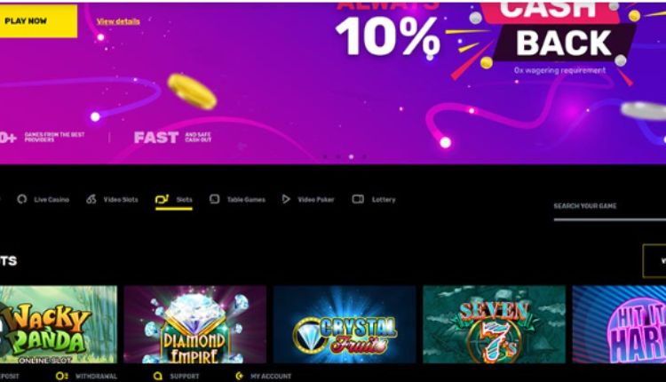The image size is (666, 382).
Task: Open the Table Games tab
Action: [x=237, y=200]
